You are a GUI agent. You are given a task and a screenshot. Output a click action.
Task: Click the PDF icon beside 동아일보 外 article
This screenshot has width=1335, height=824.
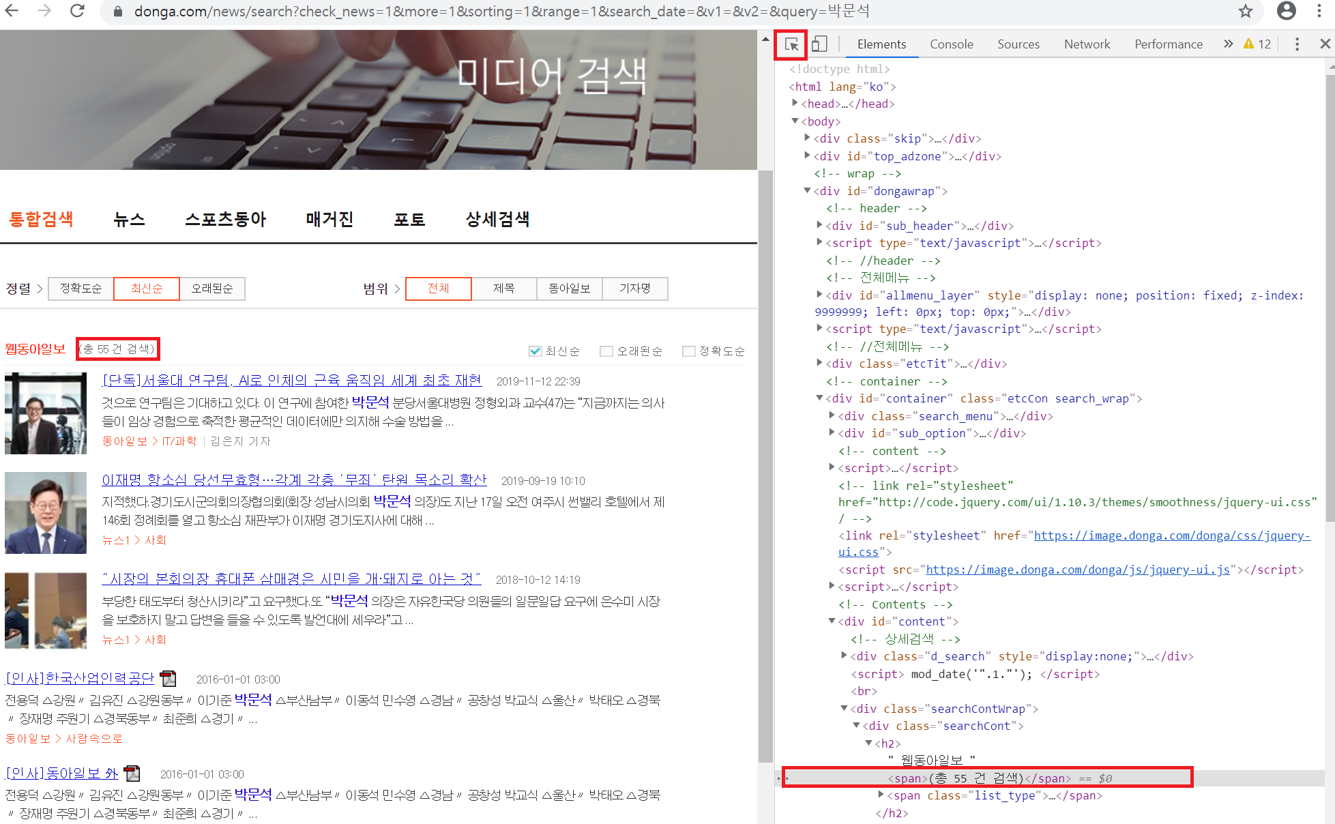[x=132, y=773]
